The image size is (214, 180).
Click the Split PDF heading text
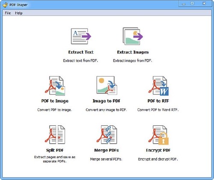coord(55,150)
